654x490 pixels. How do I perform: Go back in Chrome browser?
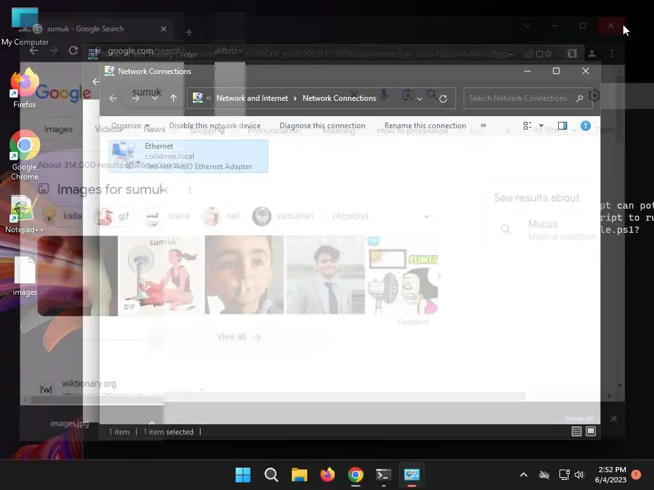pos(34,50)
